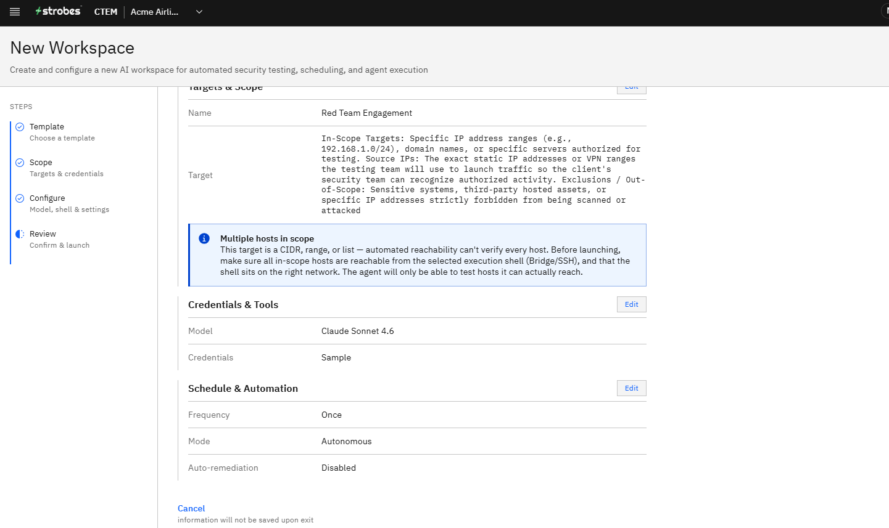This screenshot has width=889, height=528.
Task: Click the 'Autonomous' mode value
Action: click(346, 441)
